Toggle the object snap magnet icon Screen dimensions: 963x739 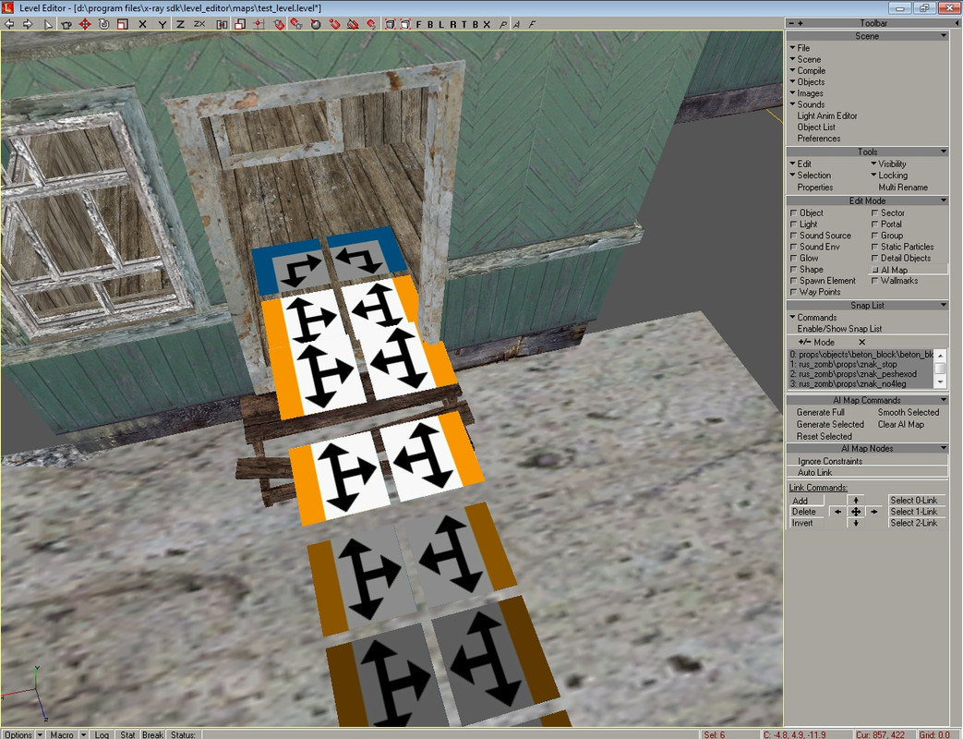(x=280, y=24)
